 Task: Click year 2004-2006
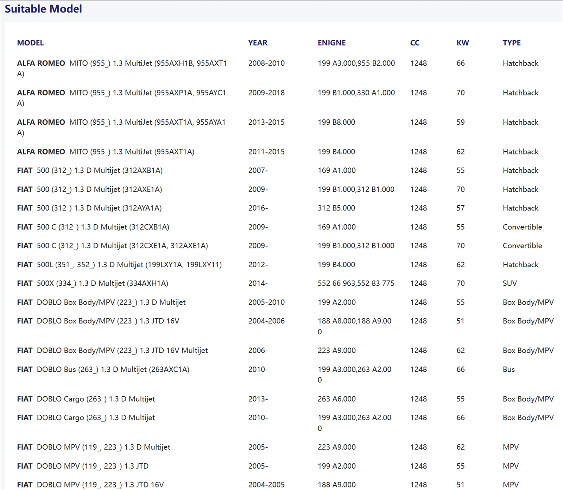coord(266,321)
